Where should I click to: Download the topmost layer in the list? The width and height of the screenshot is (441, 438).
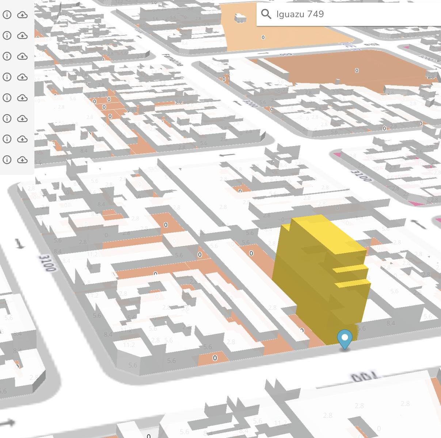point(23,15)
